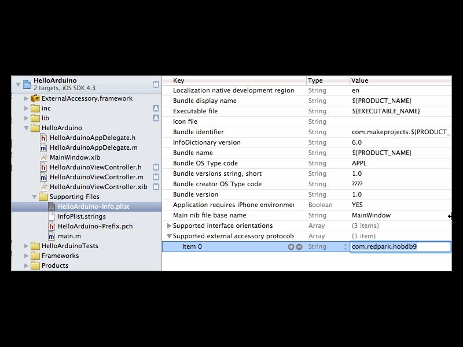
Task: Click the Supporting Files folder icon
Action: 43,197
